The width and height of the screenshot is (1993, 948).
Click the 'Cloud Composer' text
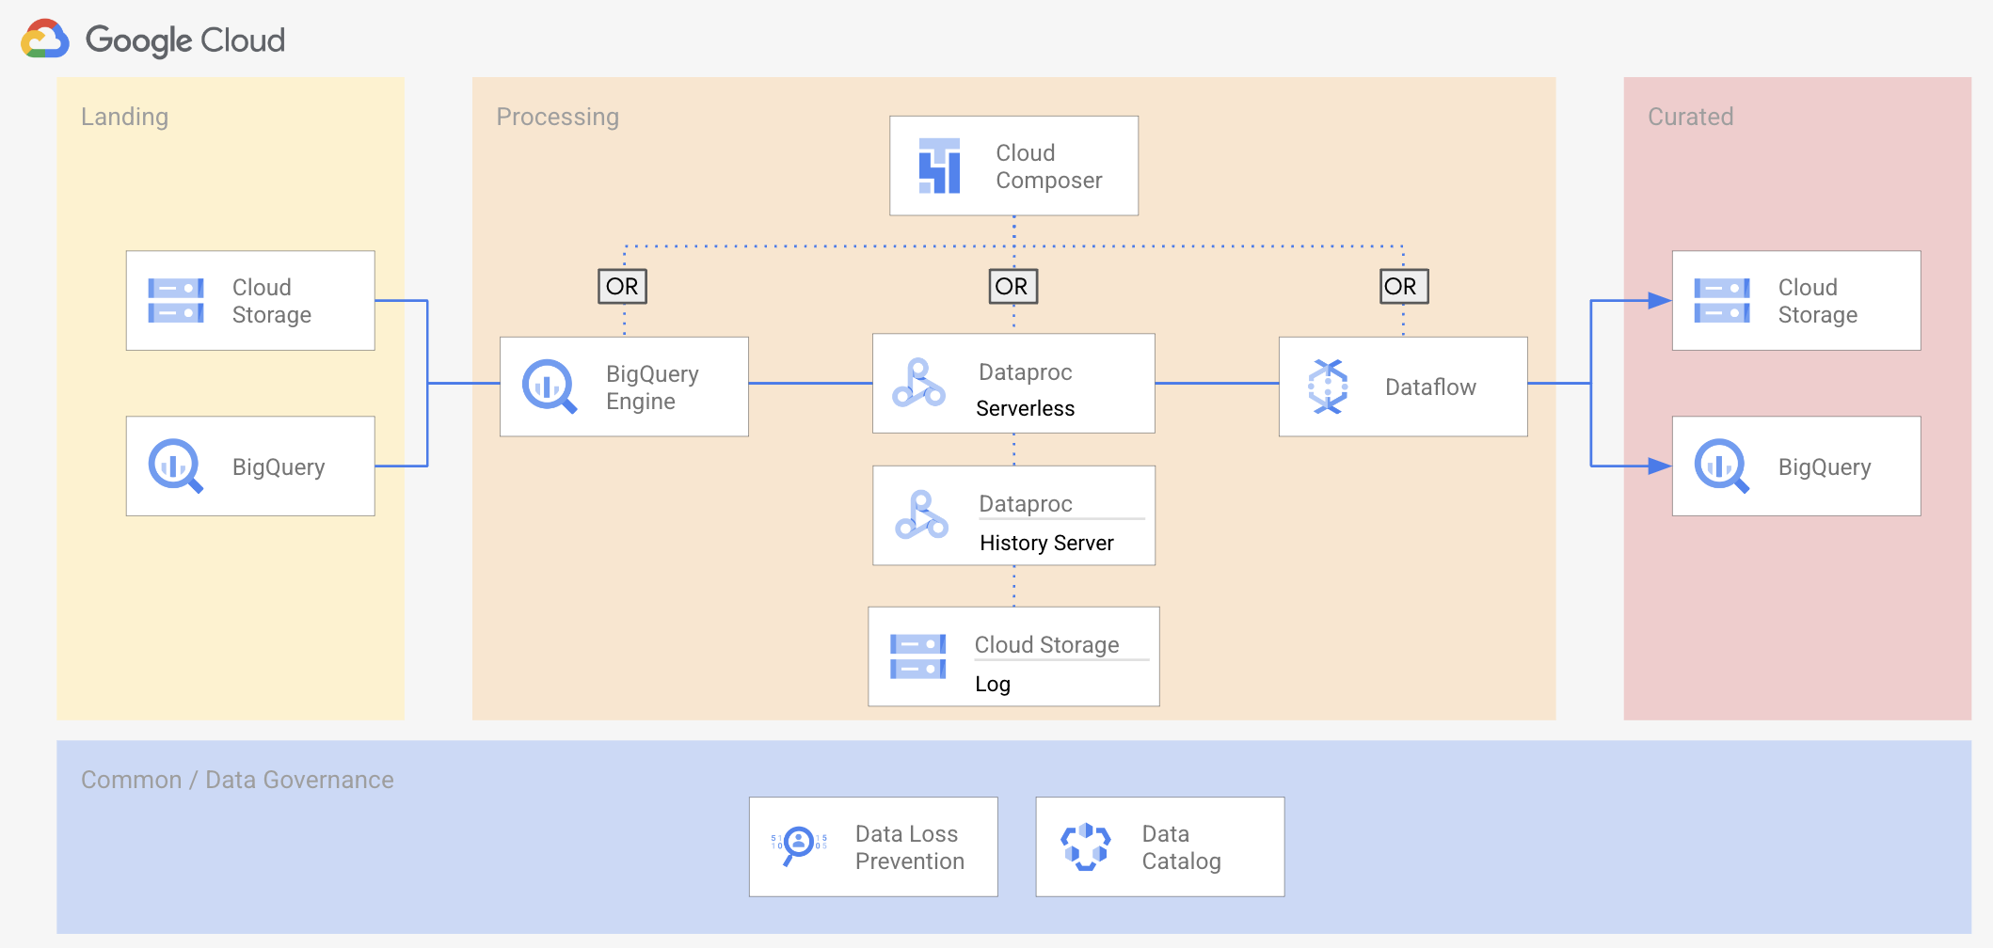click(x=1049, y=166)
